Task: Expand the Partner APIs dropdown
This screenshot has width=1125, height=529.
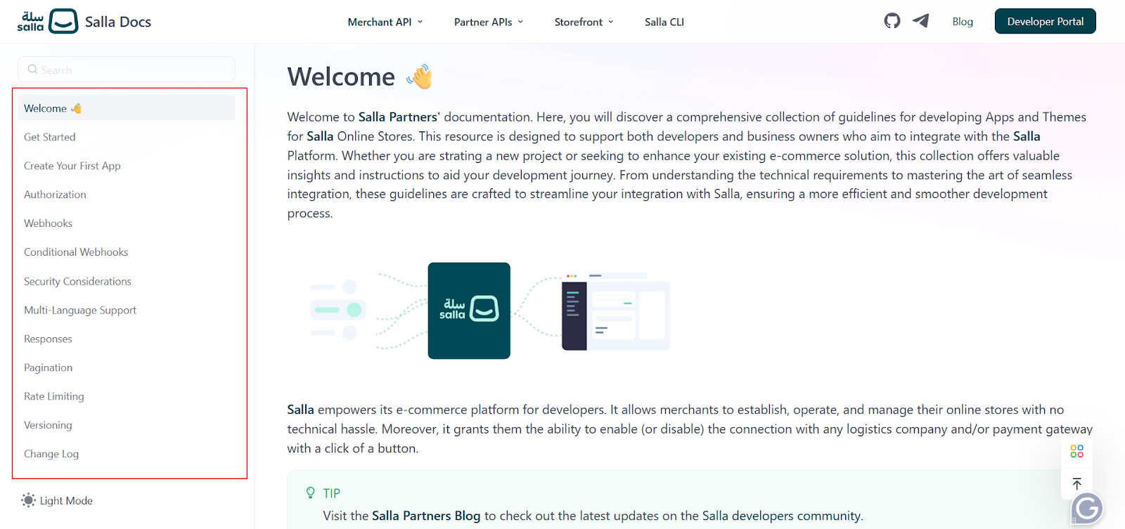Action: (x=489, y=22)
